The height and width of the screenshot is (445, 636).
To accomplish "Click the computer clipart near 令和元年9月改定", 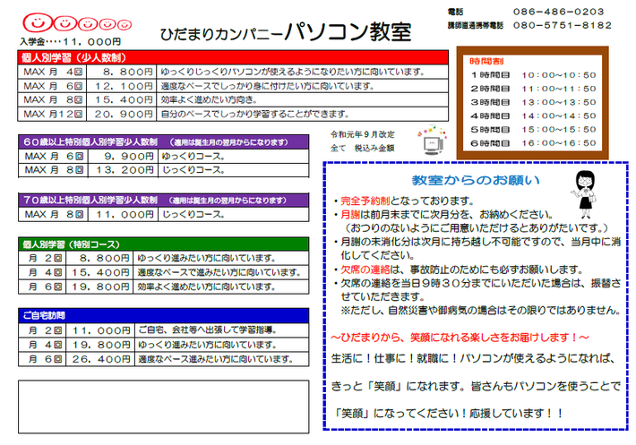I will pyautogui.click(x=432, y=141).
